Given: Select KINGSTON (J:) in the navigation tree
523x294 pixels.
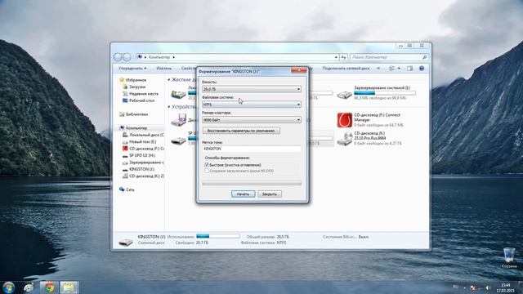Looking at the screenshot, I should (x=141, y=169).
